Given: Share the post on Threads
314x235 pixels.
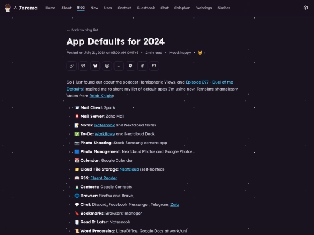Looking at the screenshot, I should point(107,66).
